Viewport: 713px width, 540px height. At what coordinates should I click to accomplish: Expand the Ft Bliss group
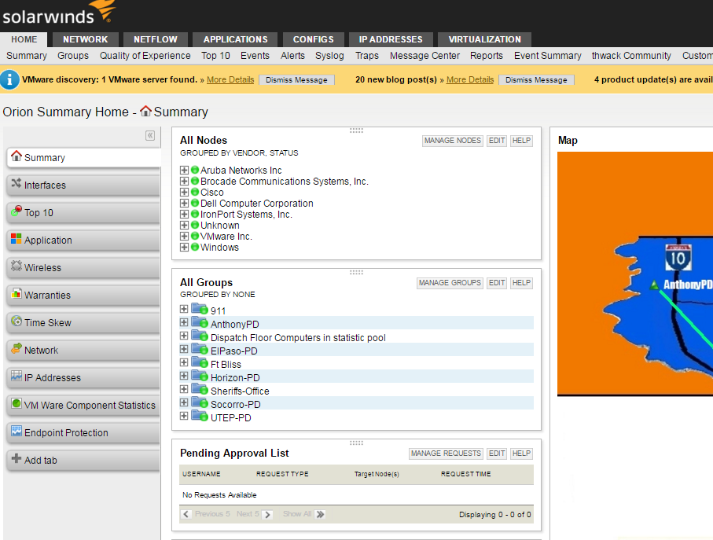pyautogui.click(x=184, y=362)
